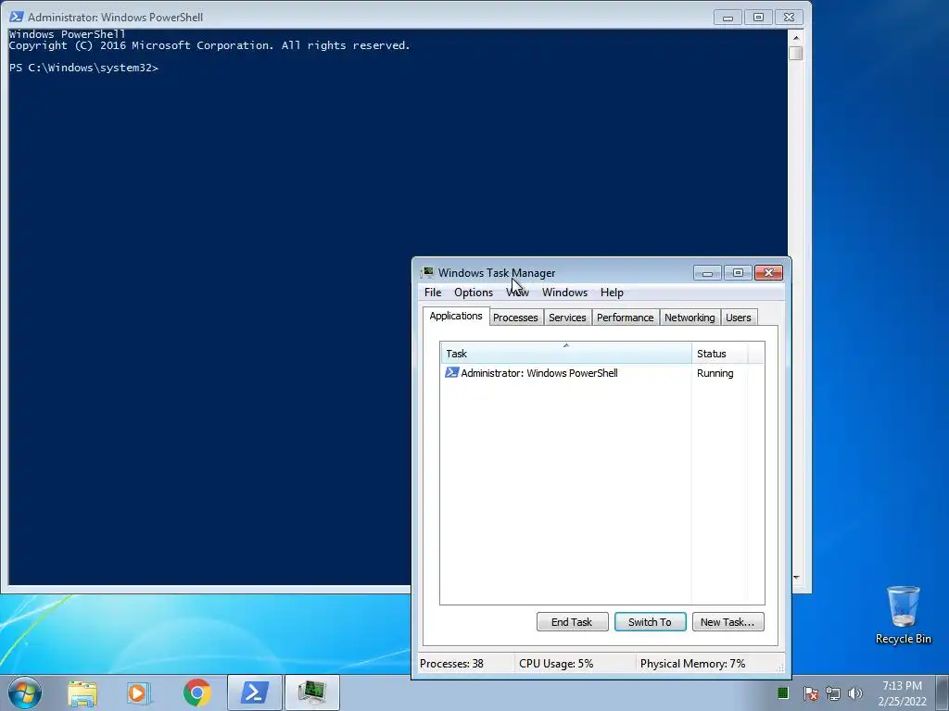
Task: Click the Task Manager title bar icon
Action: click(x=427, y=273)
